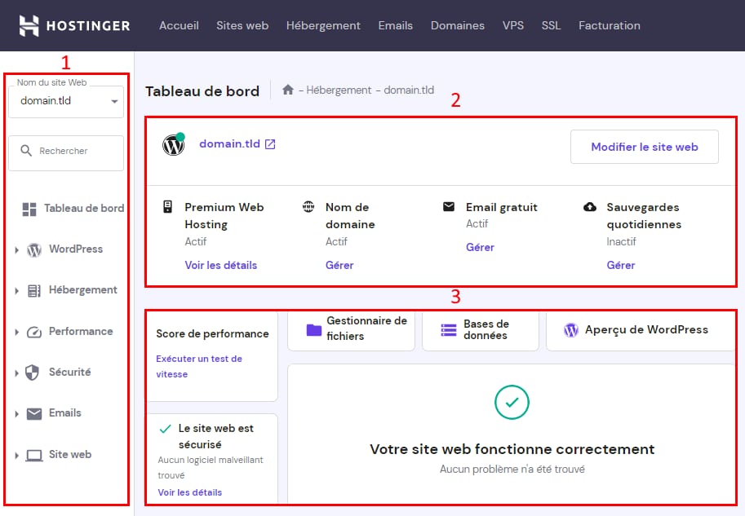Screen dimensions: 745x516
Task: Click the Sécurité shield icon in sidebar
Action: pos(33,373)
